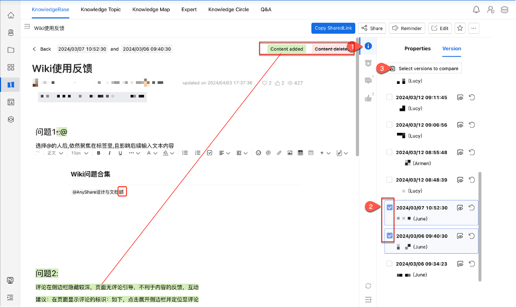Click the Content added green legend

(287, 49)
